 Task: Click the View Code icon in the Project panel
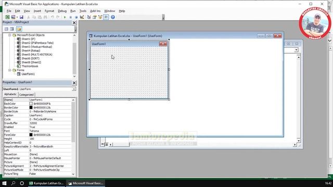pos(6,29)
